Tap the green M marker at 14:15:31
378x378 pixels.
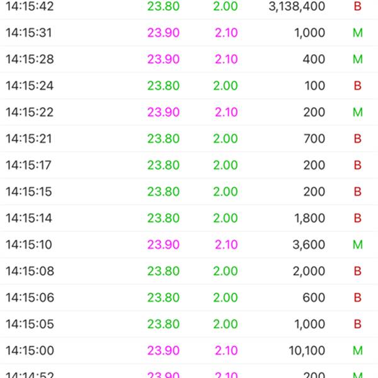358,33
